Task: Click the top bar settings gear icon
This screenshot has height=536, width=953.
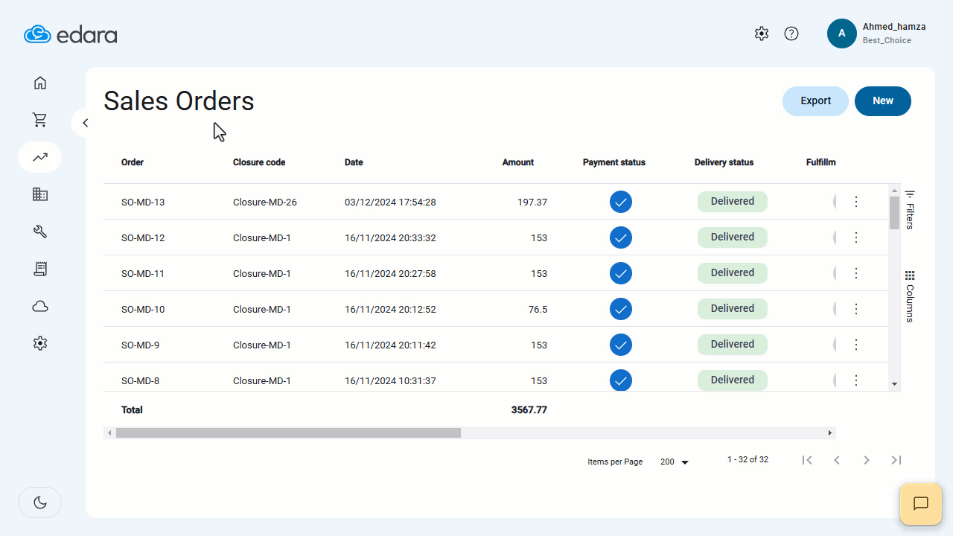Action: pos(761,33)
